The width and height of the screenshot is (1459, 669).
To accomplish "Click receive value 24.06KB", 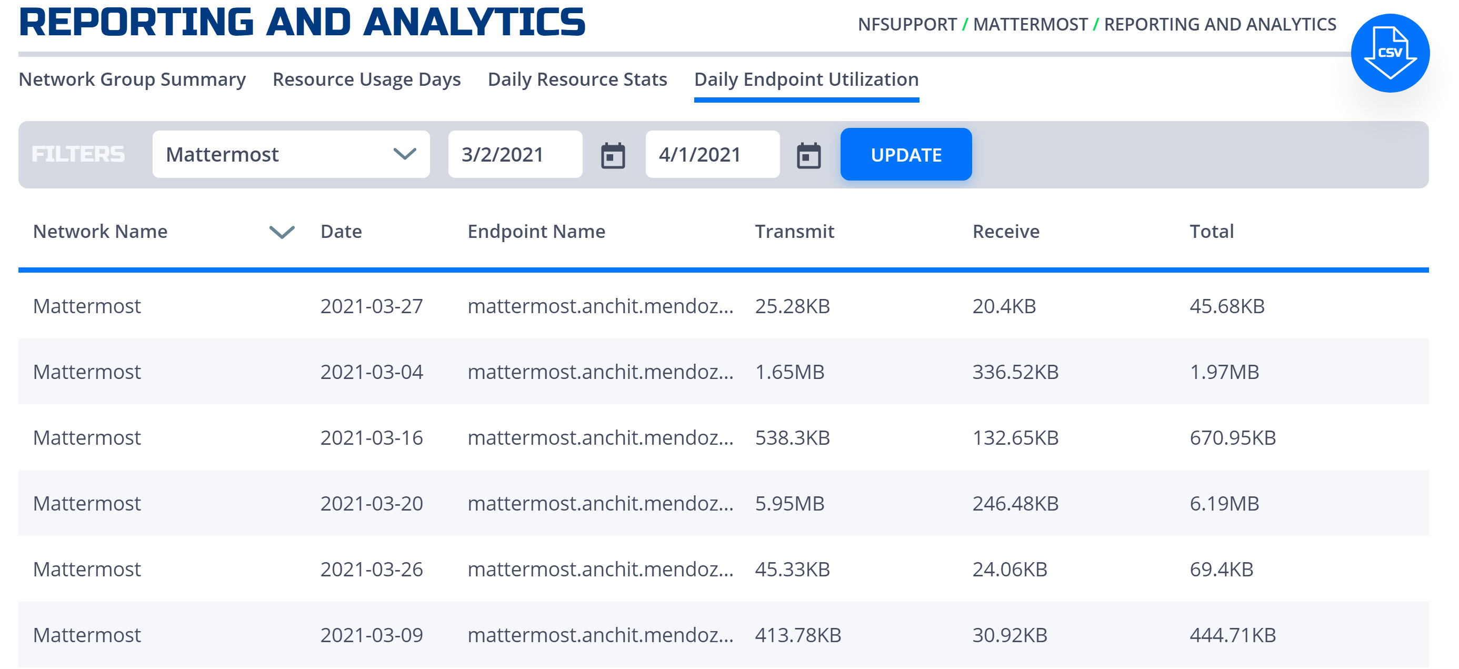I will pyautogui.click(x=1010, y=569).
